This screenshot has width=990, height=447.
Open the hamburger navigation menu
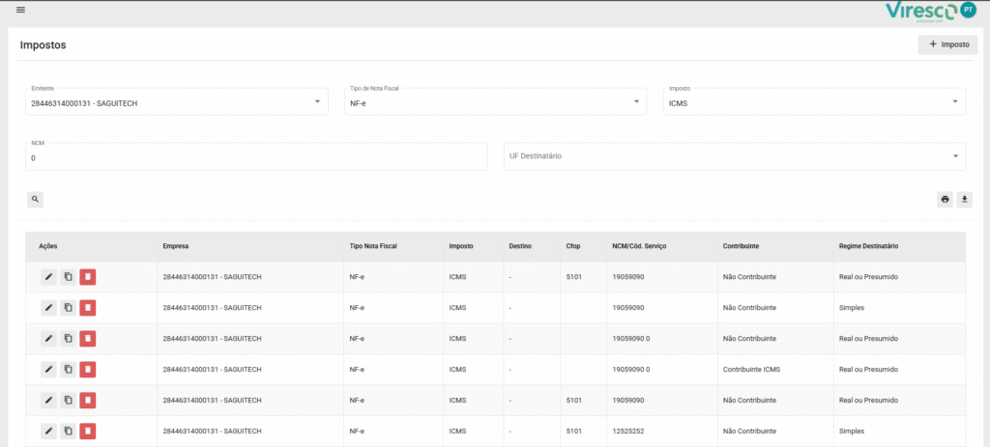[21, 10]
